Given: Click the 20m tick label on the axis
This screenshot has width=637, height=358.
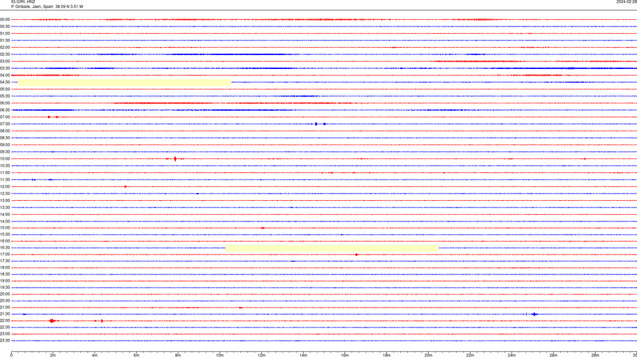Looking at the screenshot, I should [x=428, y=355].
